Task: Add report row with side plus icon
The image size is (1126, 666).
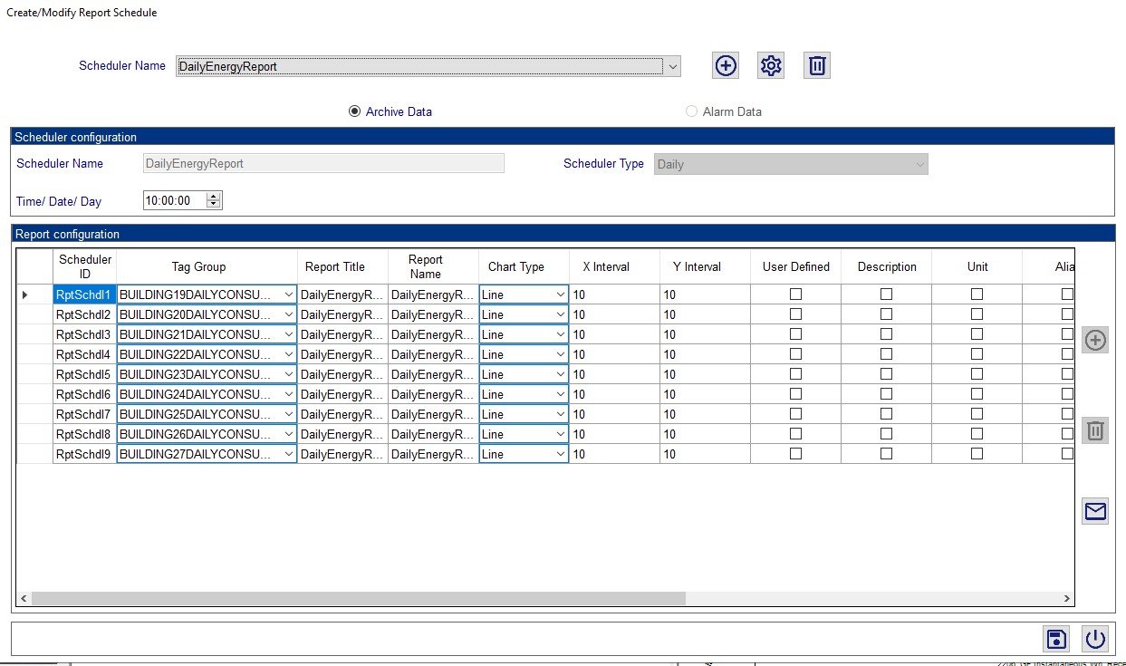Action: pos(1095,341)
